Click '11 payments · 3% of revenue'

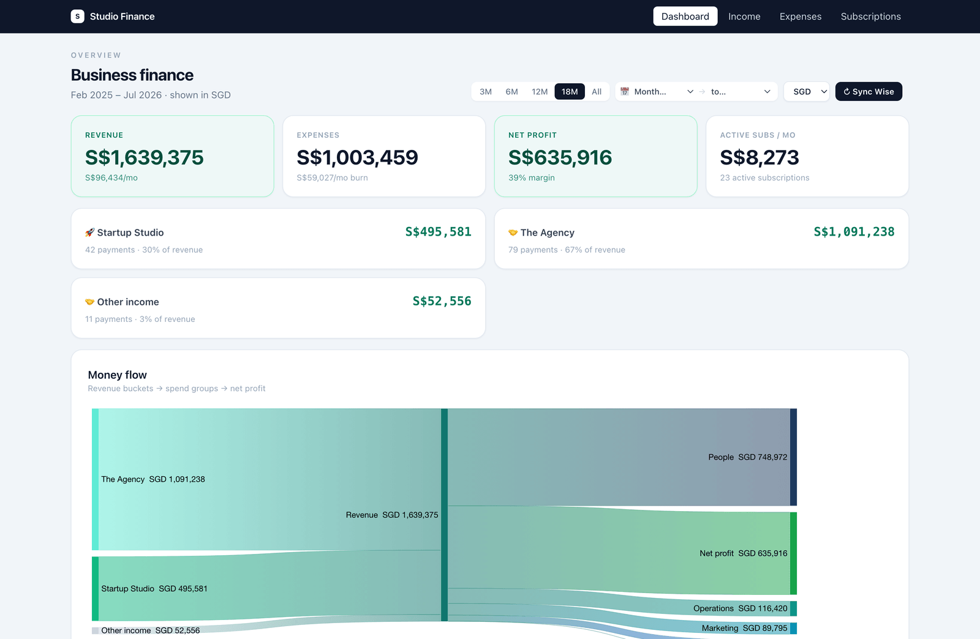(140, 319)
